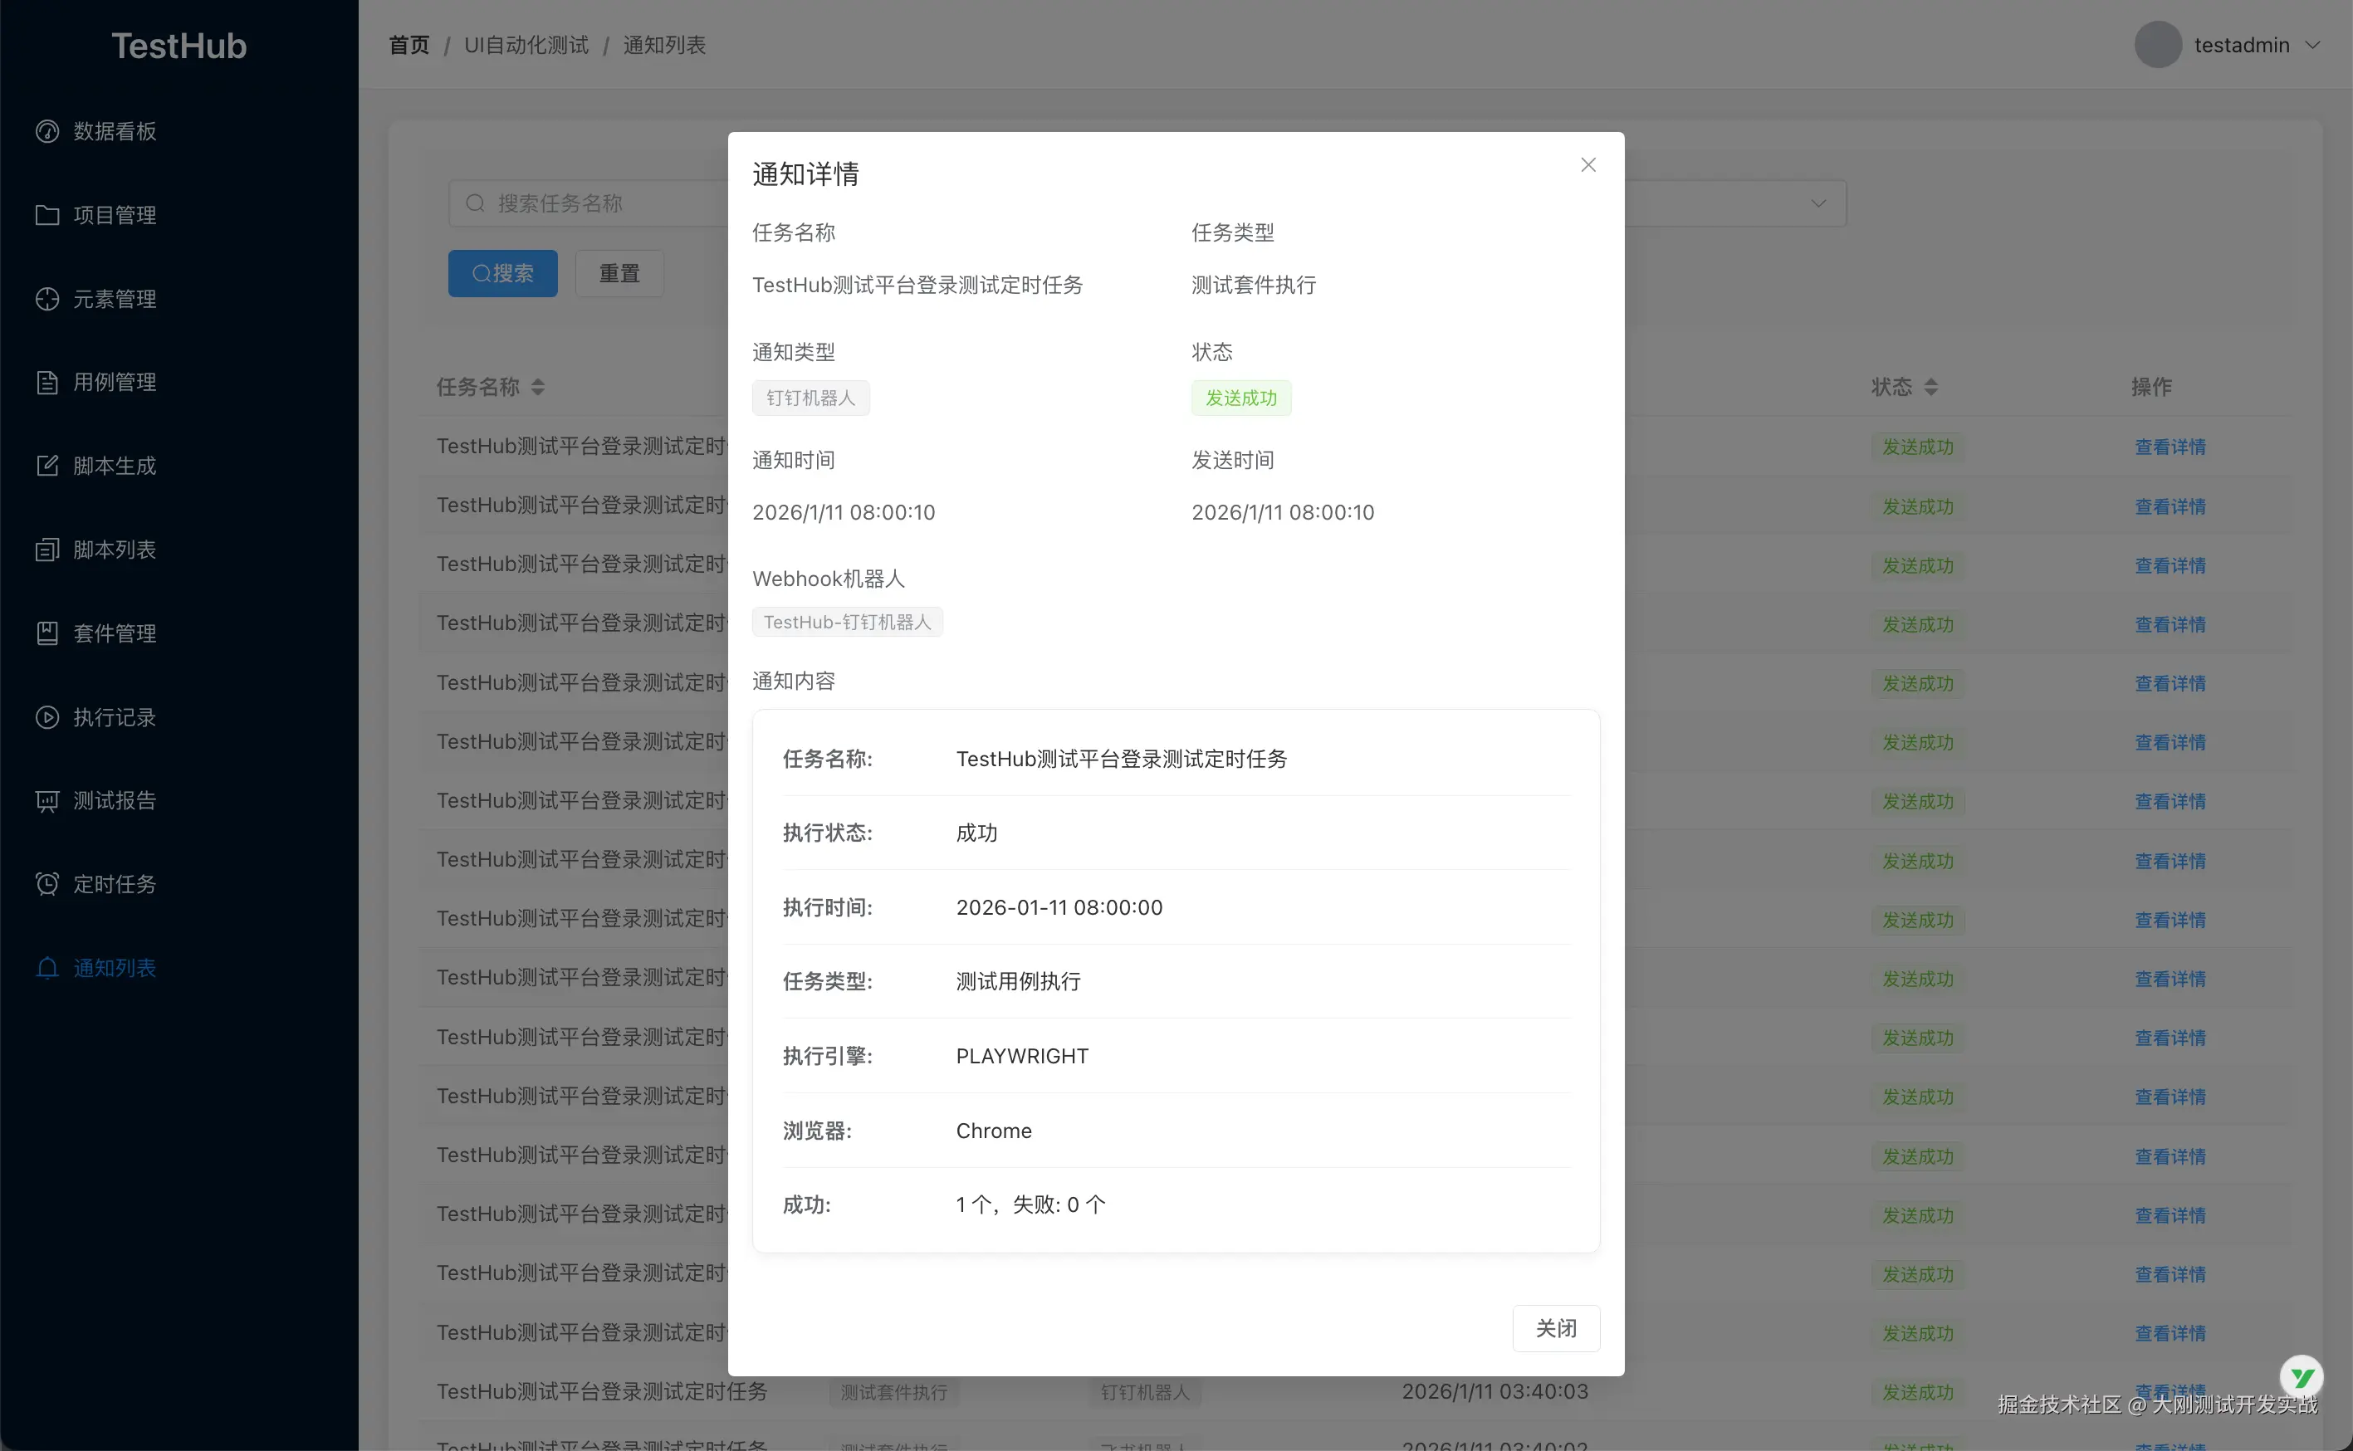The height and width of the screenshot is (1451, 2353).
Task: Click the first 查看详情 link
Action: (x=2170, y=447)
